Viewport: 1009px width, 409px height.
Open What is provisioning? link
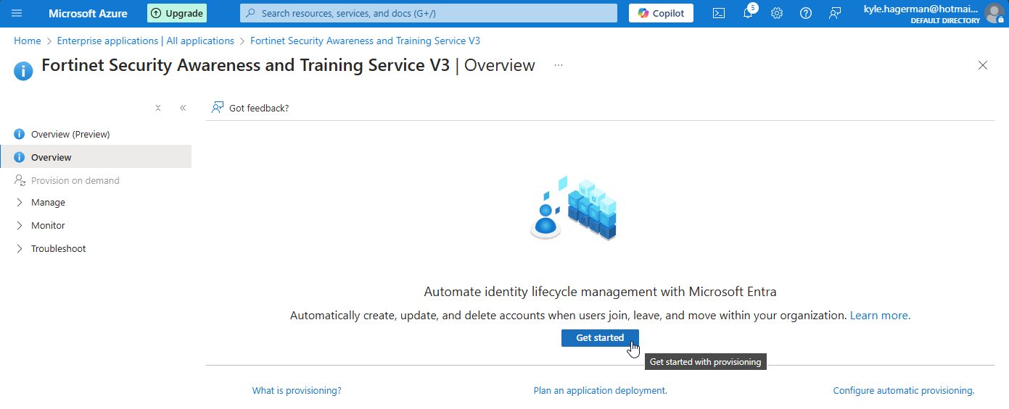click(297, 390)
